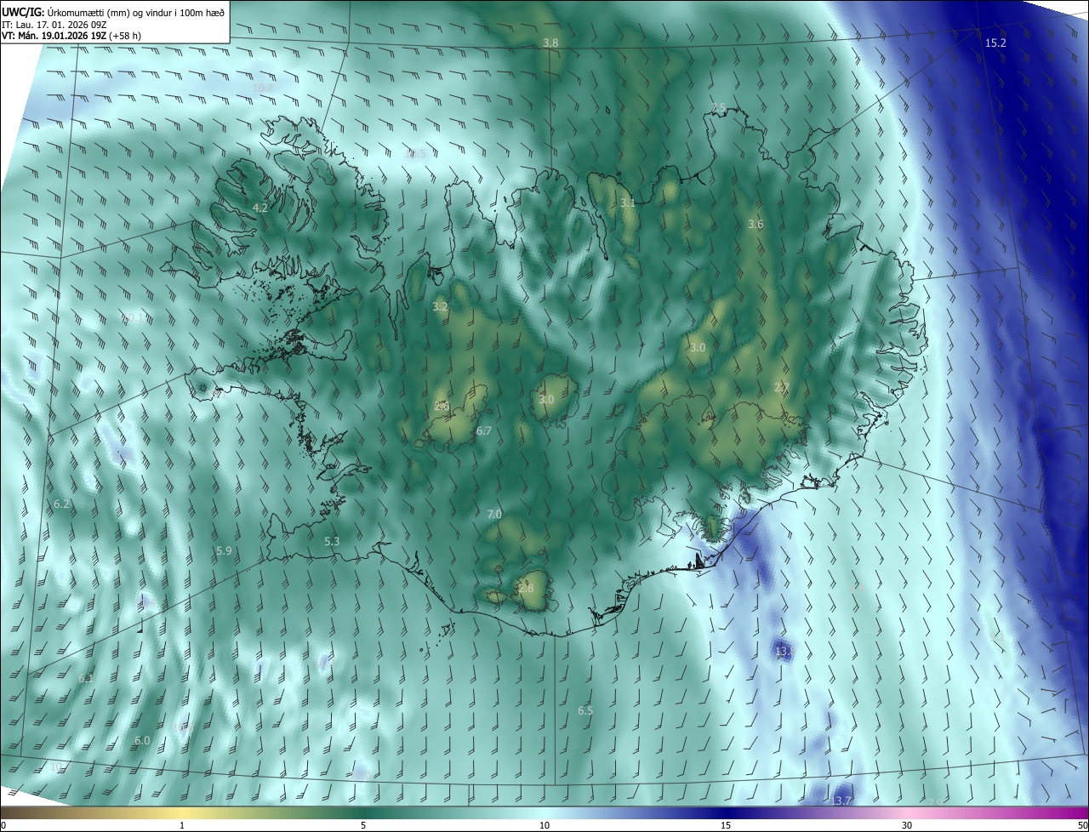
Task: Click the 15.2 value at the top right
Action: pyautogui.click(x=995, y=43)
